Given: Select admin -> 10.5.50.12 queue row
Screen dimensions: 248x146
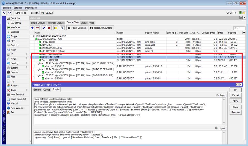Looking at the screenshot, I should 136,66.
